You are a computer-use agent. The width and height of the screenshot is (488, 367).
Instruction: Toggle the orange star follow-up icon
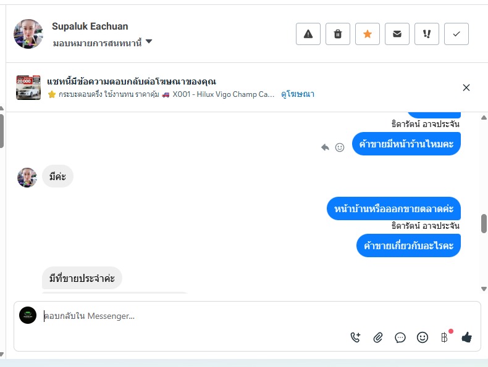click(x=368, y=34)
